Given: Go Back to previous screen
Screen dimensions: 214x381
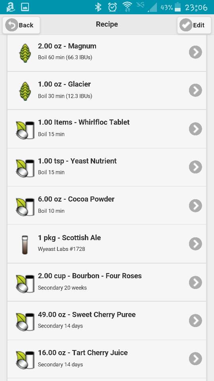Looking at the screenshot, I should [21, 25].
